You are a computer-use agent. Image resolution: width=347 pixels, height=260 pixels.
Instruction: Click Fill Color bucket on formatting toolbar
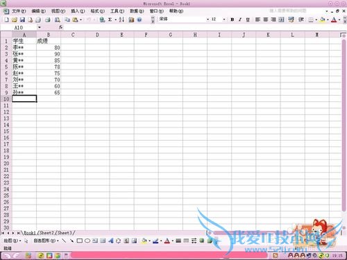point(323,19)
